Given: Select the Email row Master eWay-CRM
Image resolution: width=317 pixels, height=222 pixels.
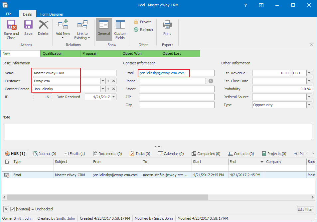Looking at the screenshot, I should coord(158,175).
